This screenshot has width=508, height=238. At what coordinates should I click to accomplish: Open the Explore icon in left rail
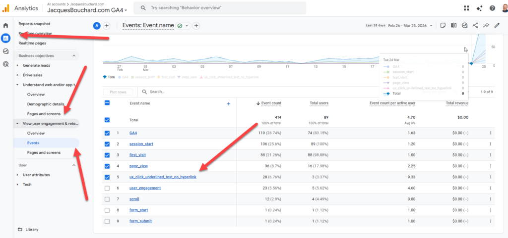pyautogui.click(x=6, y=51)
